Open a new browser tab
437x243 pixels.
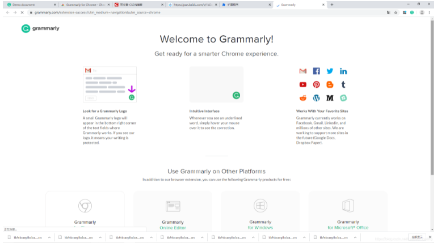coord(332,5)
